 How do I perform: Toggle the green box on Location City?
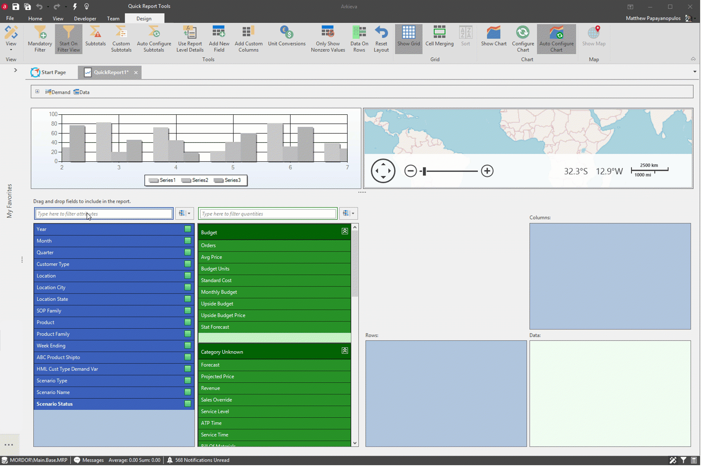pos(188,287)
